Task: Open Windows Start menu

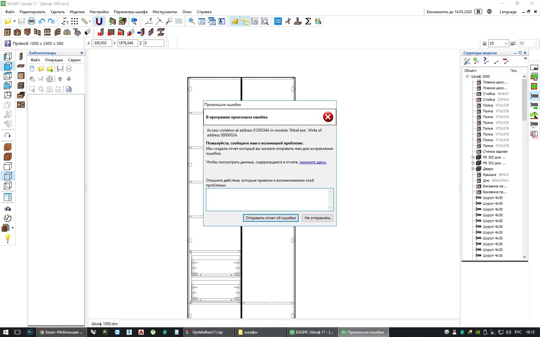Action: [6, 332]
